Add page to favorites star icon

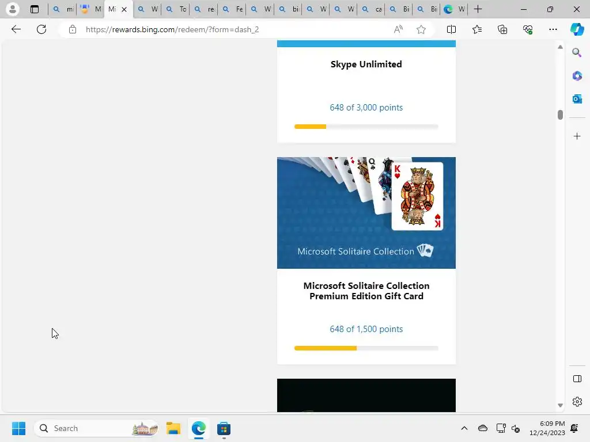[x=421, y=29]
